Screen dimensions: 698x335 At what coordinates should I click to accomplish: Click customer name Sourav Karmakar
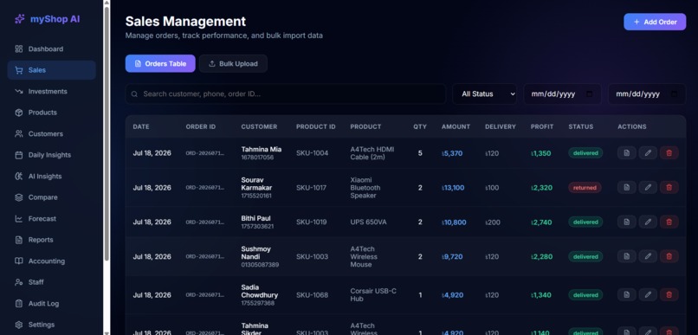point(256,184)
